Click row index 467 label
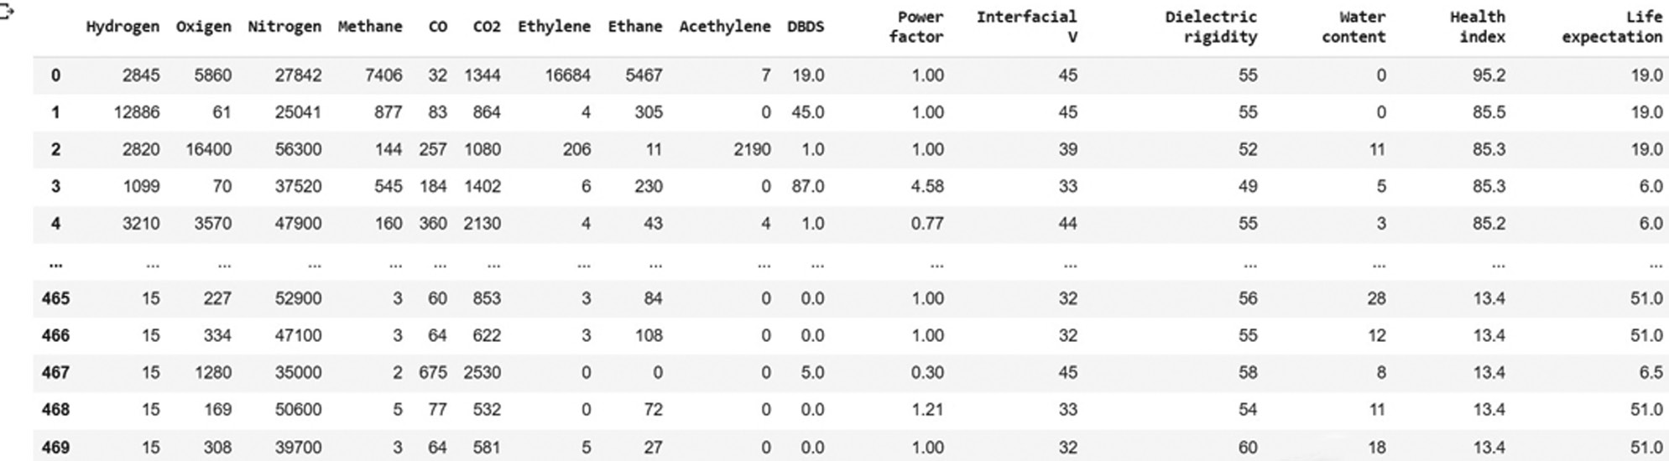 [55, 372]
